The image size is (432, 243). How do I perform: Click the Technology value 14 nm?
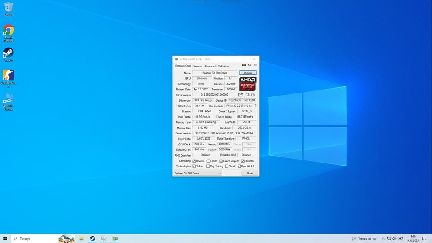[x=201, y=84]
